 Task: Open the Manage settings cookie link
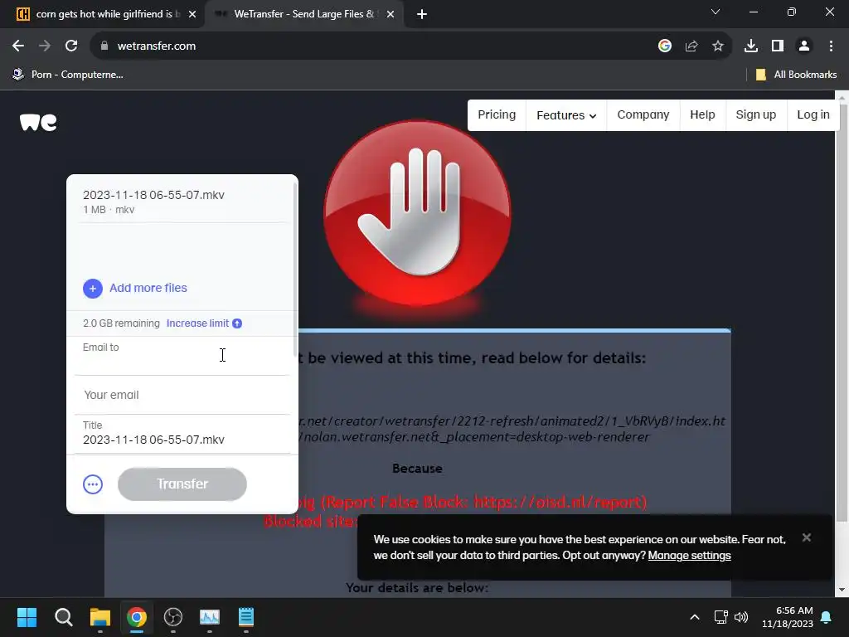(x=689, y=555)
